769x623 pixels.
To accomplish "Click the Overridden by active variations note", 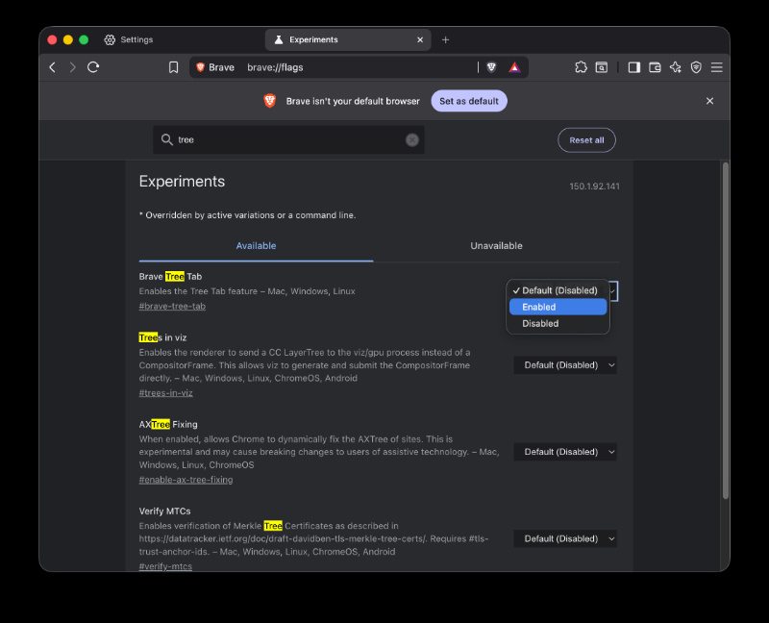I will (248, 215).
